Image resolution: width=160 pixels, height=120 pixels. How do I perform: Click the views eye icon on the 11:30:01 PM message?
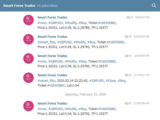pyautogui.click(x=127, y=75)
